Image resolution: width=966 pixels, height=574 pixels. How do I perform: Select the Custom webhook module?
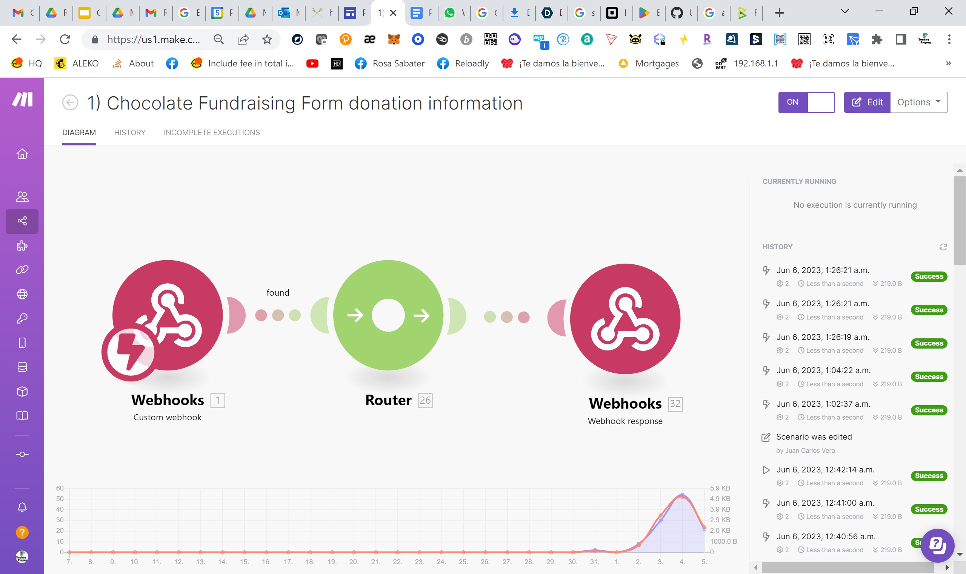167,315
